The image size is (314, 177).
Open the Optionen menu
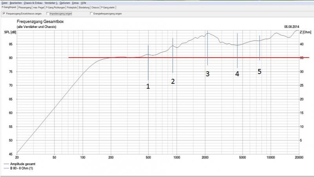[x=65, y=3]
